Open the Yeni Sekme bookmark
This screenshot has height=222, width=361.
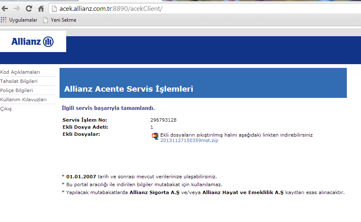tap(60, 20)
